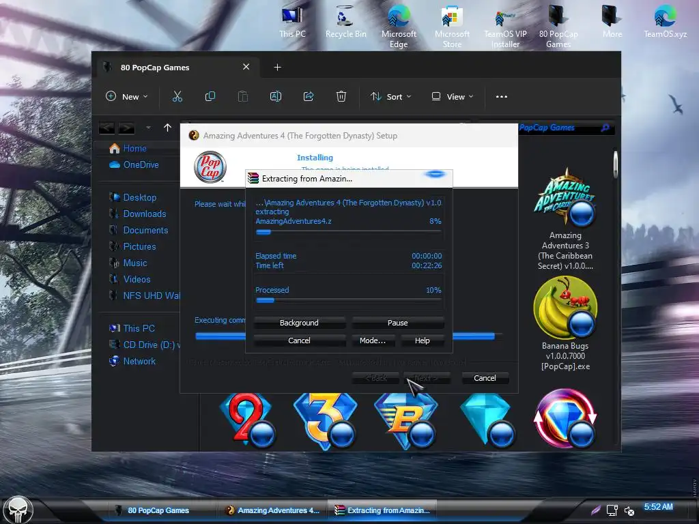Click the Copy icon in Explorer toolbar

tap(210, 96)
